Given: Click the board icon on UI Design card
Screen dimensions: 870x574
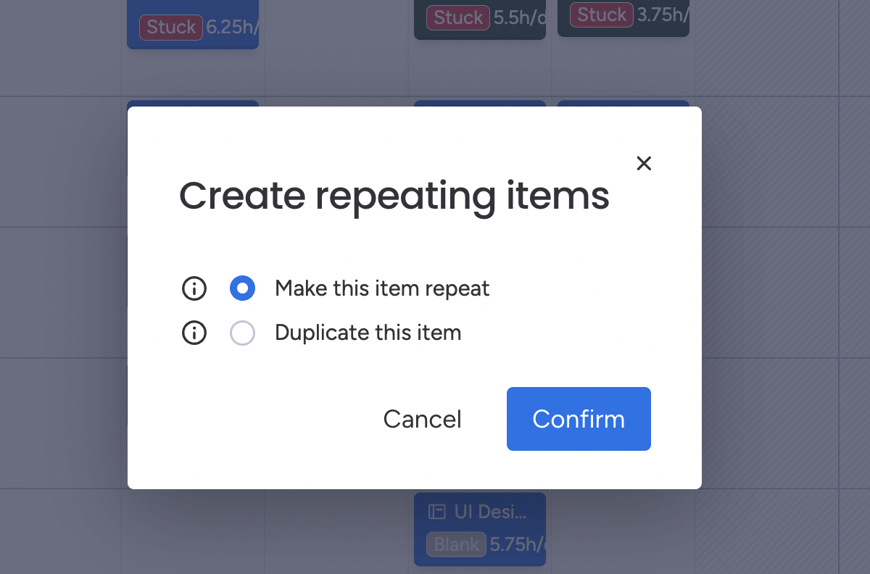Looking at the screenshot, I should coord(436,512).
